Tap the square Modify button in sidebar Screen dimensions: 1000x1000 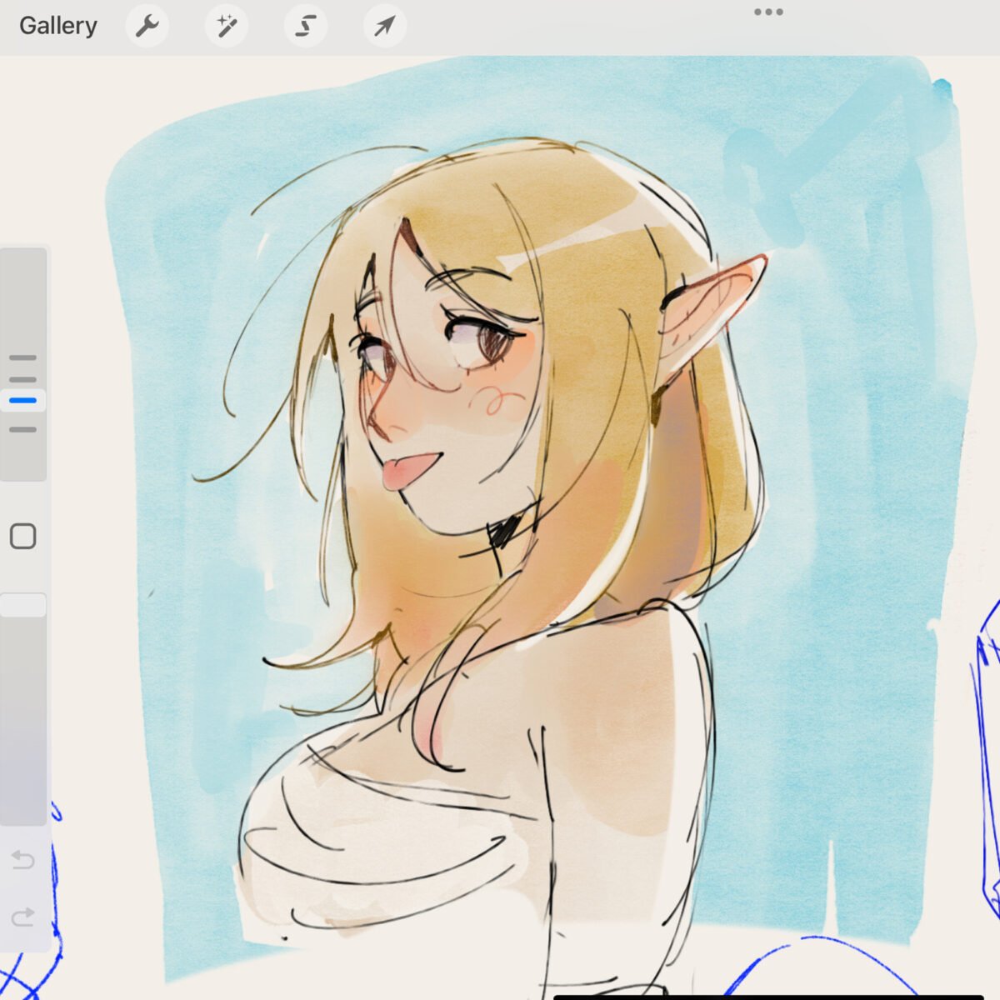point(23,536)
